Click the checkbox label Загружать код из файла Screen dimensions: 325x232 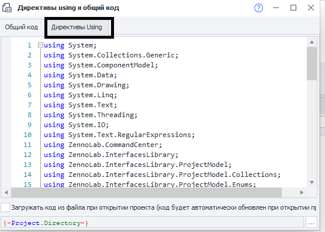[164, 207]
